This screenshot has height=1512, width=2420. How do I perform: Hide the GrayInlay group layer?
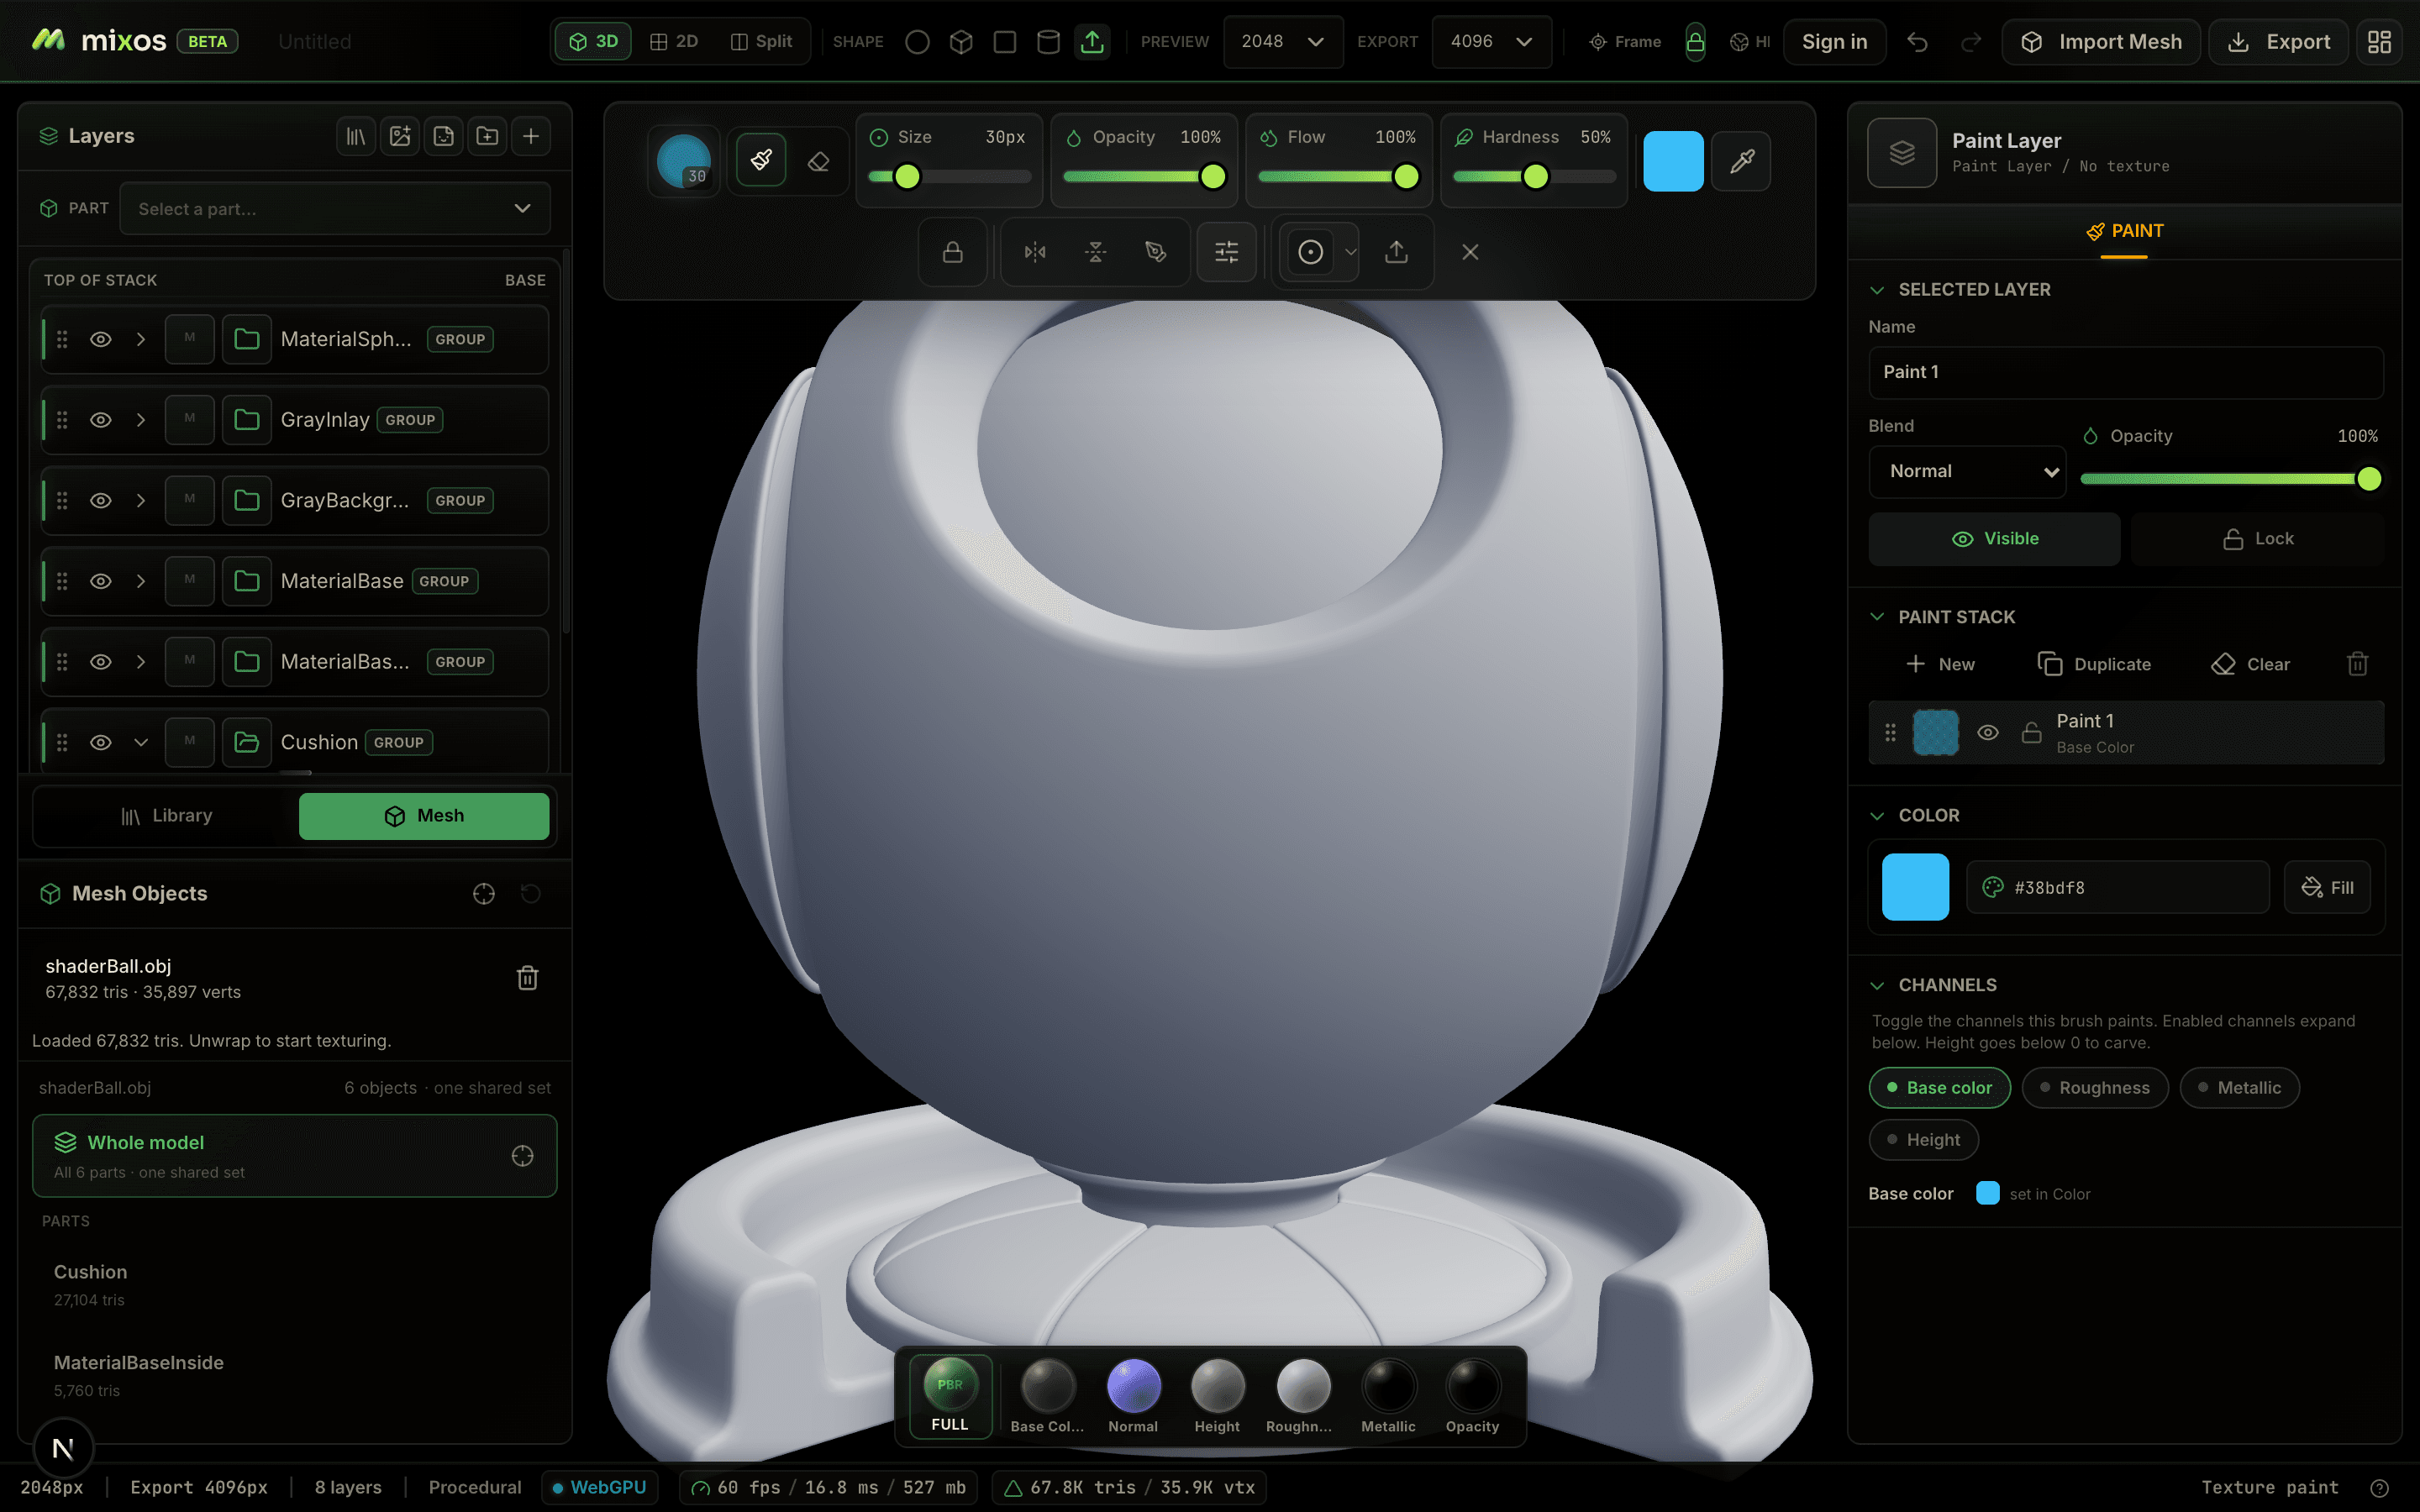pos(101,420)
